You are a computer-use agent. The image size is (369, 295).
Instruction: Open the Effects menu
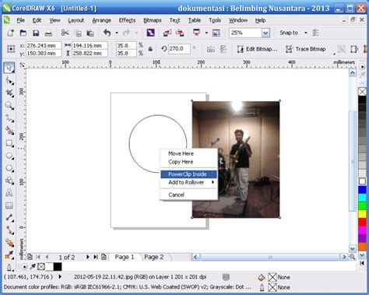[x=127, y=20]
